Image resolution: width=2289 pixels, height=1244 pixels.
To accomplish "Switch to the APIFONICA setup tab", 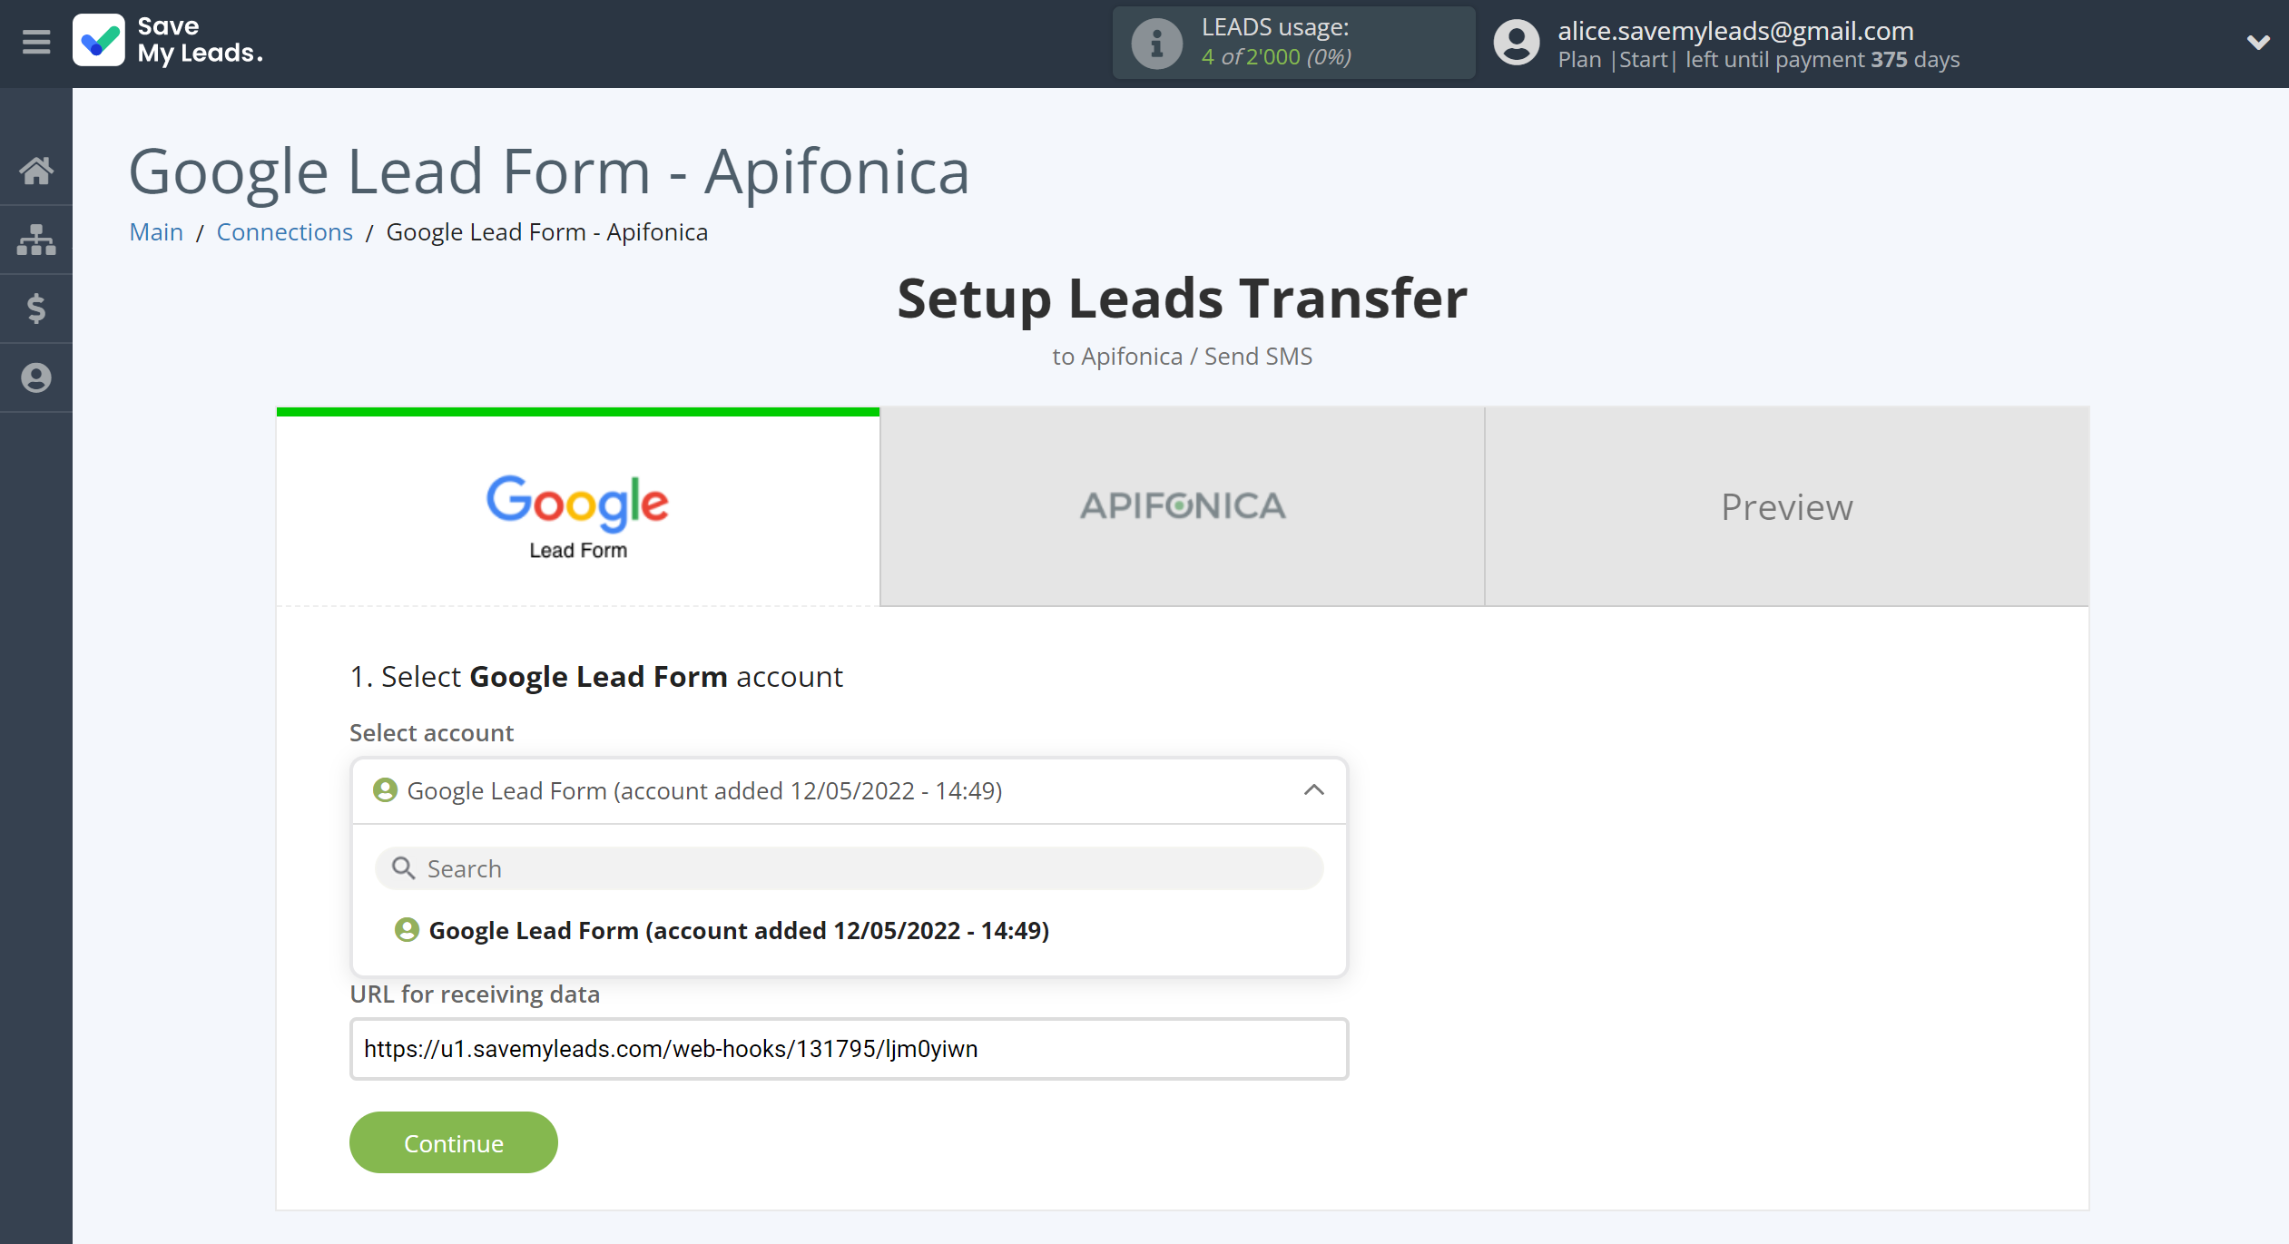I will 1183,504.
